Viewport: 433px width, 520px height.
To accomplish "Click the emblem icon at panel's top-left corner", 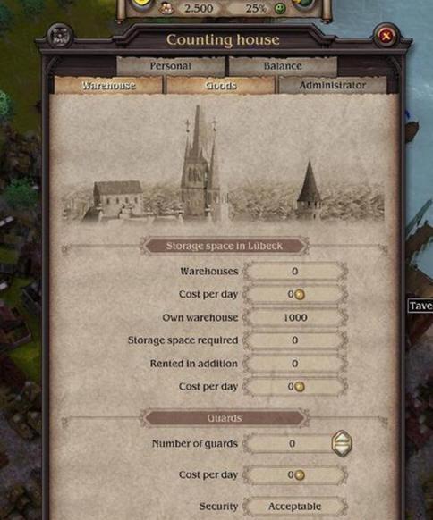I will click(x=60, y=36).
